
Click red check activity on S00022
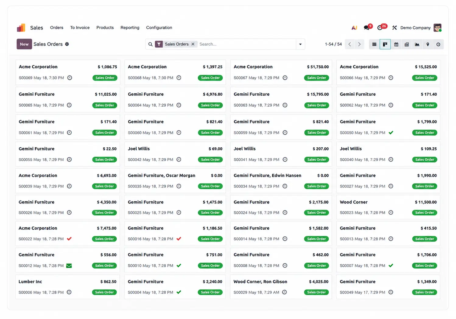click(x=69, y=239)
